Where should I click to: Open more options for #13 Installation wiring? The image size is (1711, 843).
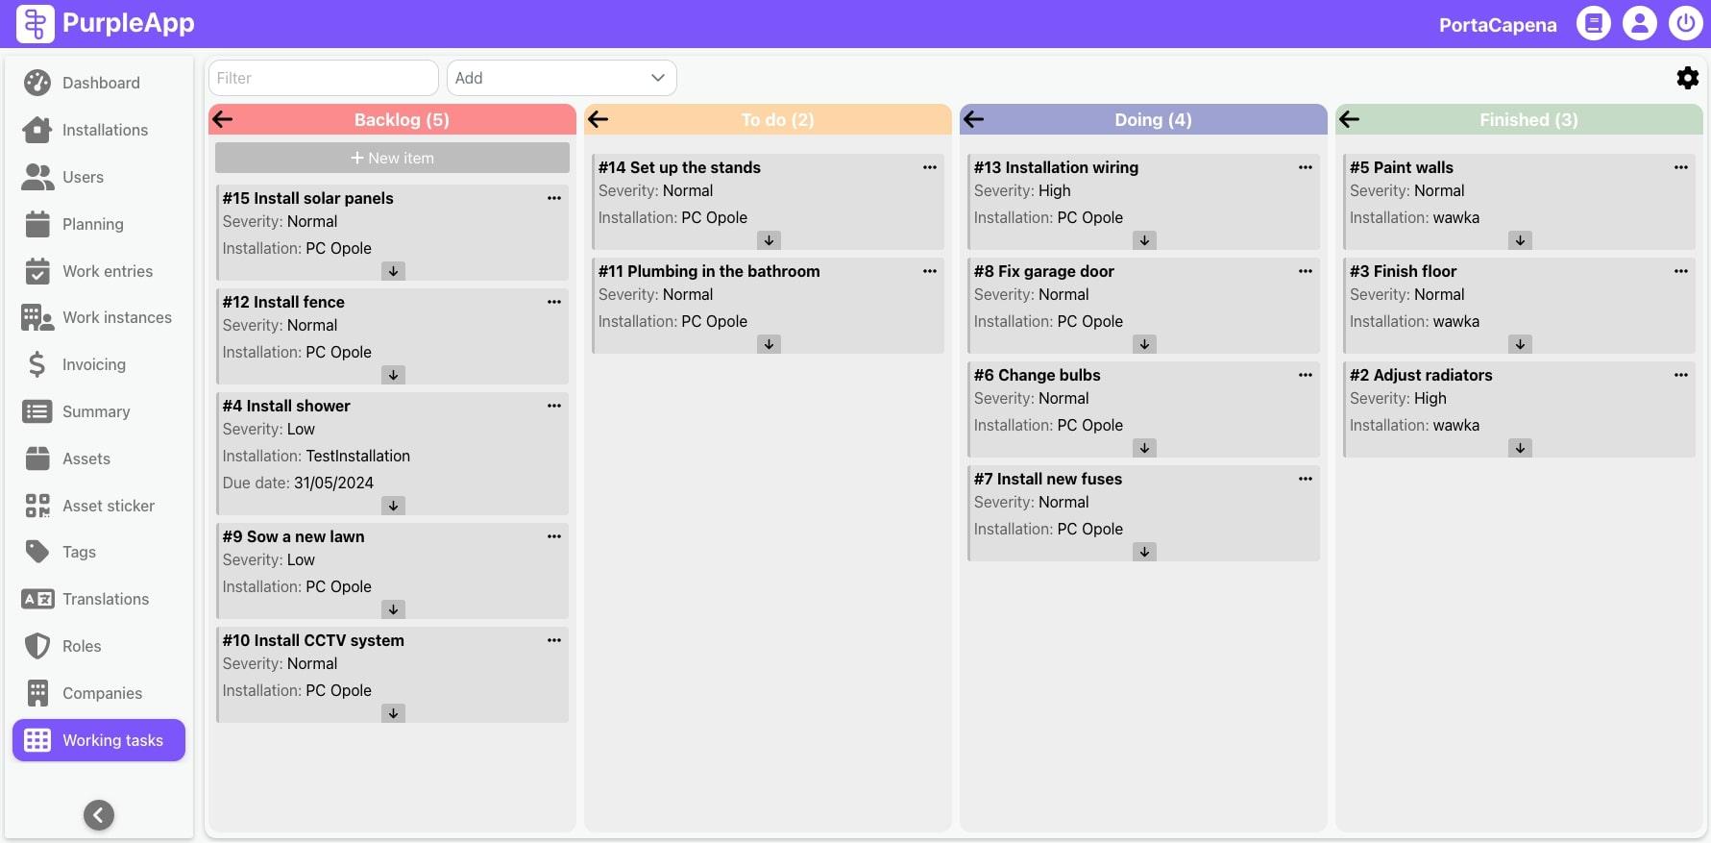1305,167
